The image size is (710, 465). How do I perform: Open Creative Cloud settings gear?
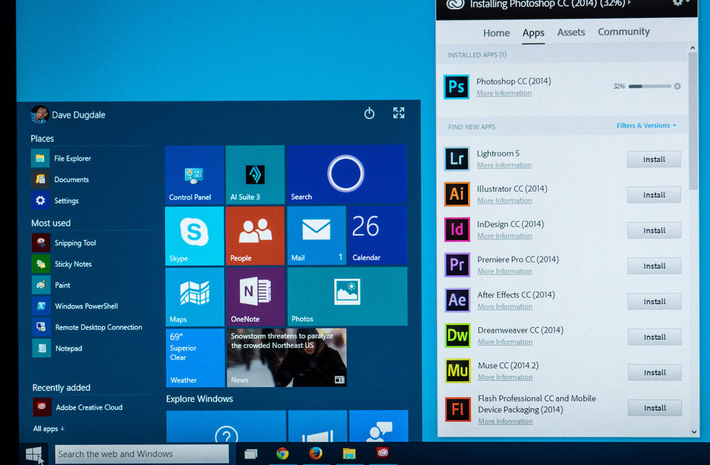coord(678,3)
